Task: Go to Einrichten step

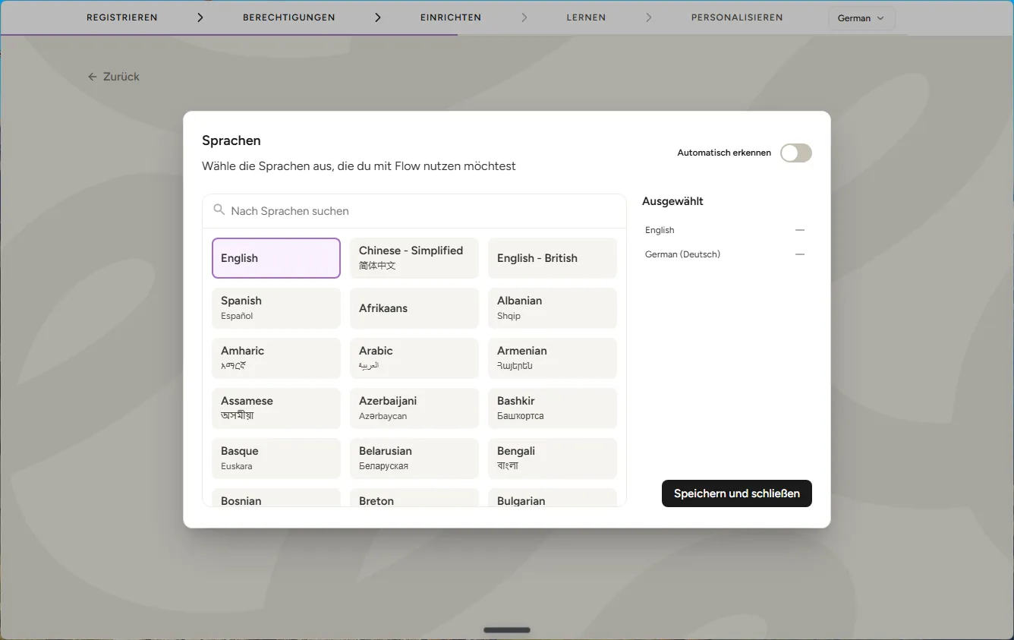Action: (x=451, y=17)
